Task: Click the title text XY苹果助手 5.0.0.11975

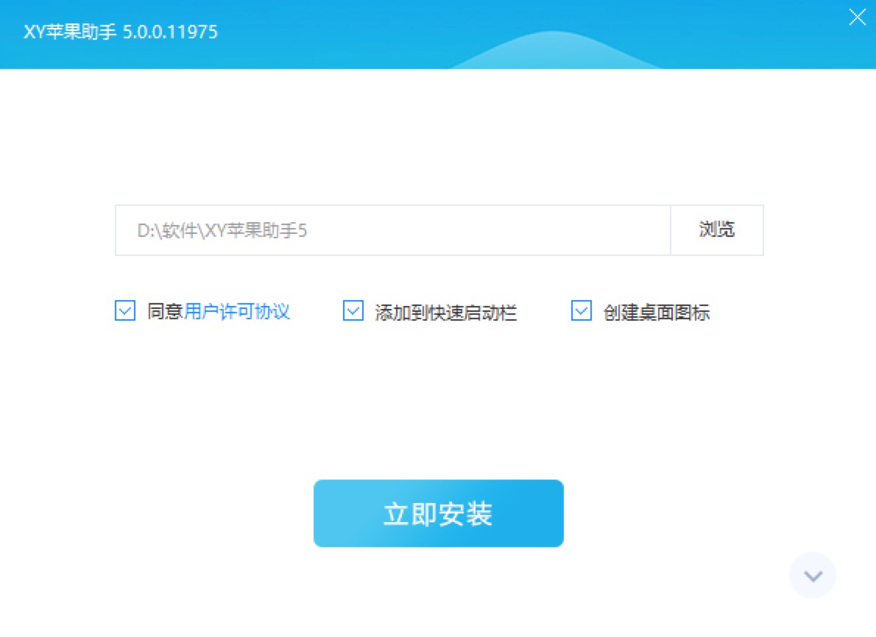Action: tap(121, 32)
